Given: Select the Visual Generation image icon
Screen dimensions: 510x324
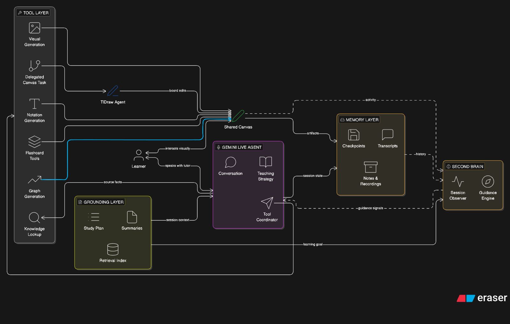Looking at the screenshot, I should 34,28.
